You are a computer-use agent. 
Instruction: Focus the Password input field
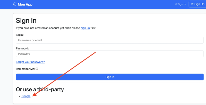coord(110,54)
